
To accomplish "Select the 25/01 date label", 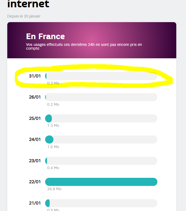I will pyautogui.click(x=35, y=118).
